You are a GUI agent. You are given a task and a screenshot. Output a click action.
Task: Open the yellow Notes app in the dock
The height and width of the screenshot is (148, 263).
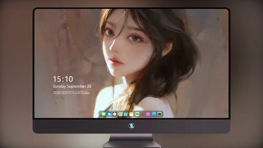coord(131,114)
